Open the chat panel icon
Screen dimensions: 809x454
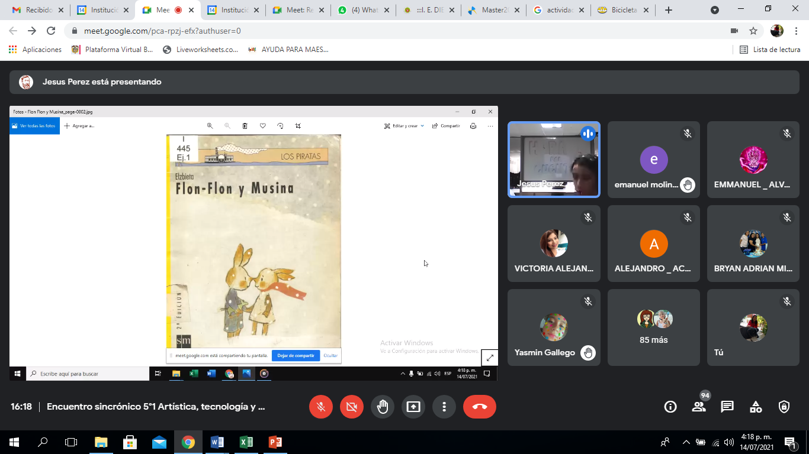(x=727, y=407)
